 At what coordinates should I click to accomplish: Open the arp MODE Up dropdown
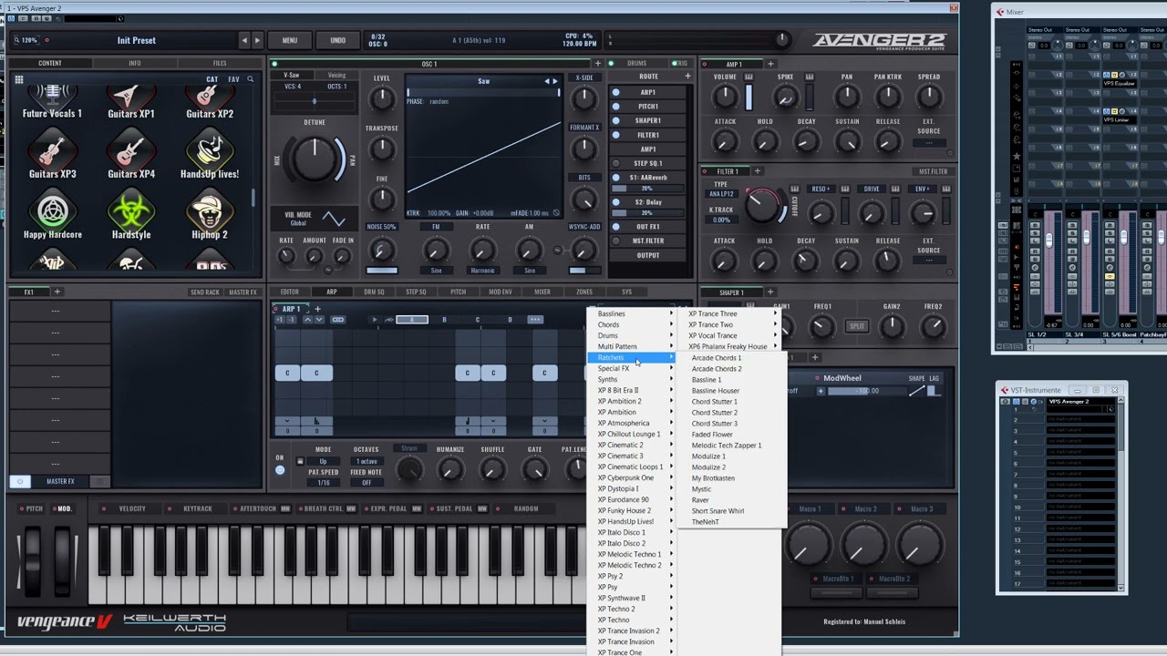tap(323, 461)
